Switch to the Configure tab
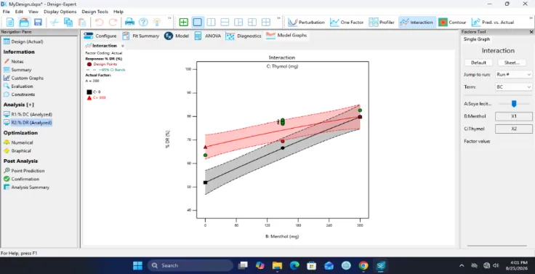 coord(100,36)
